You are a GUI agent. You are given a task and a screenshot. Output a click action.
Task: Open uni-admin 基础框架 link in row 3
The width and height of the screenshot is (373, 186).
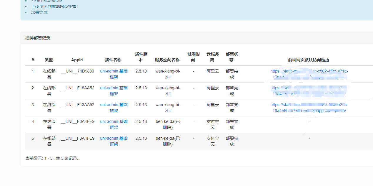coord(114,108)
